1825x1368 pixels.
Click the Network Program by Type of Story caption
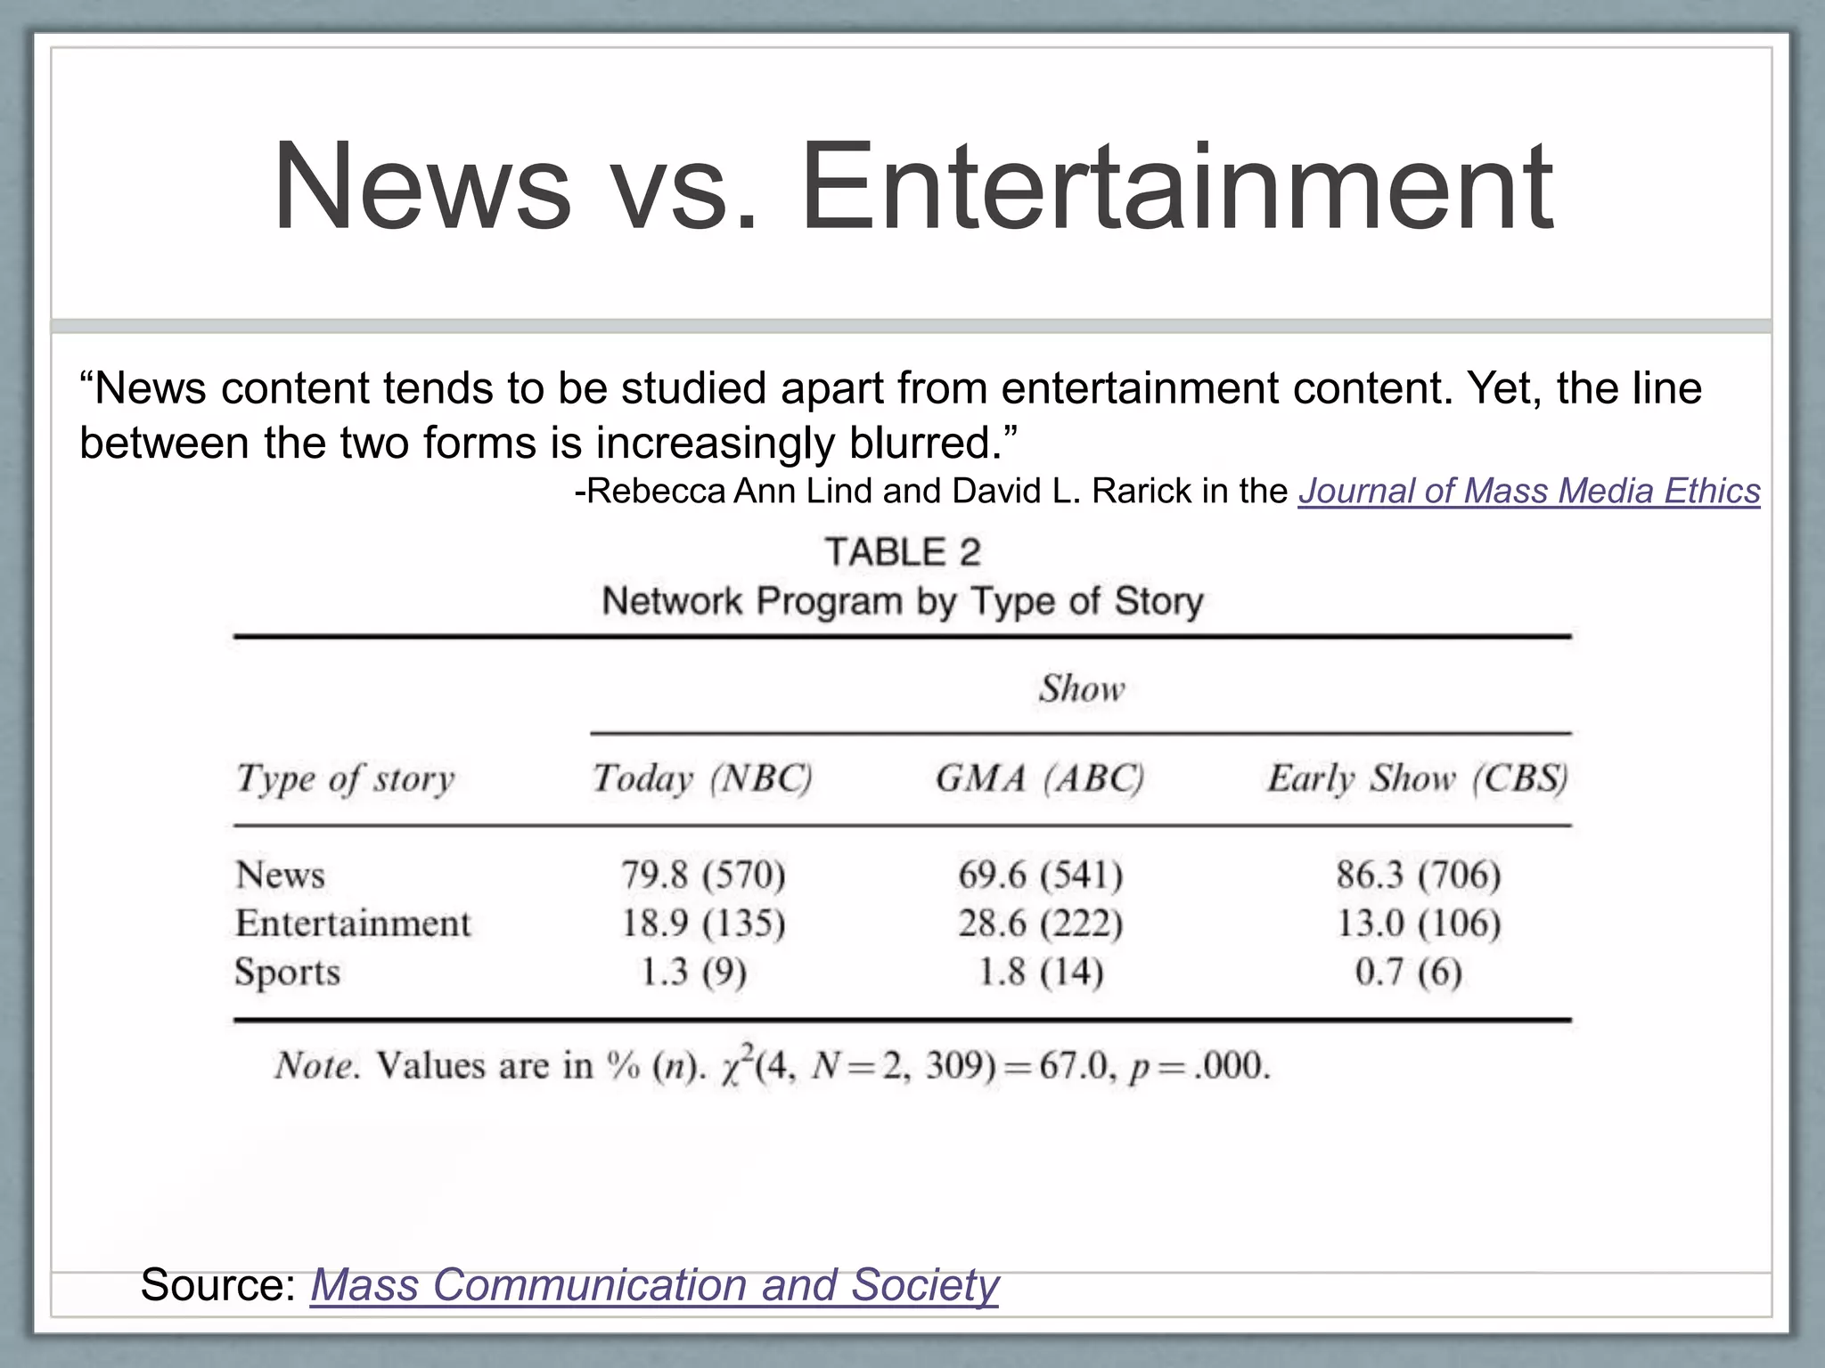902,601
